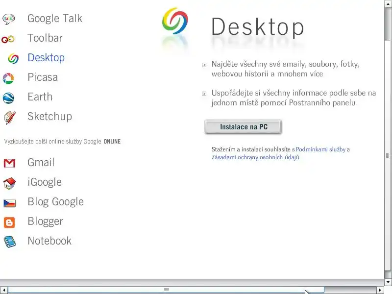Click the horizontal scrollbar thumb

click(166, 290)
